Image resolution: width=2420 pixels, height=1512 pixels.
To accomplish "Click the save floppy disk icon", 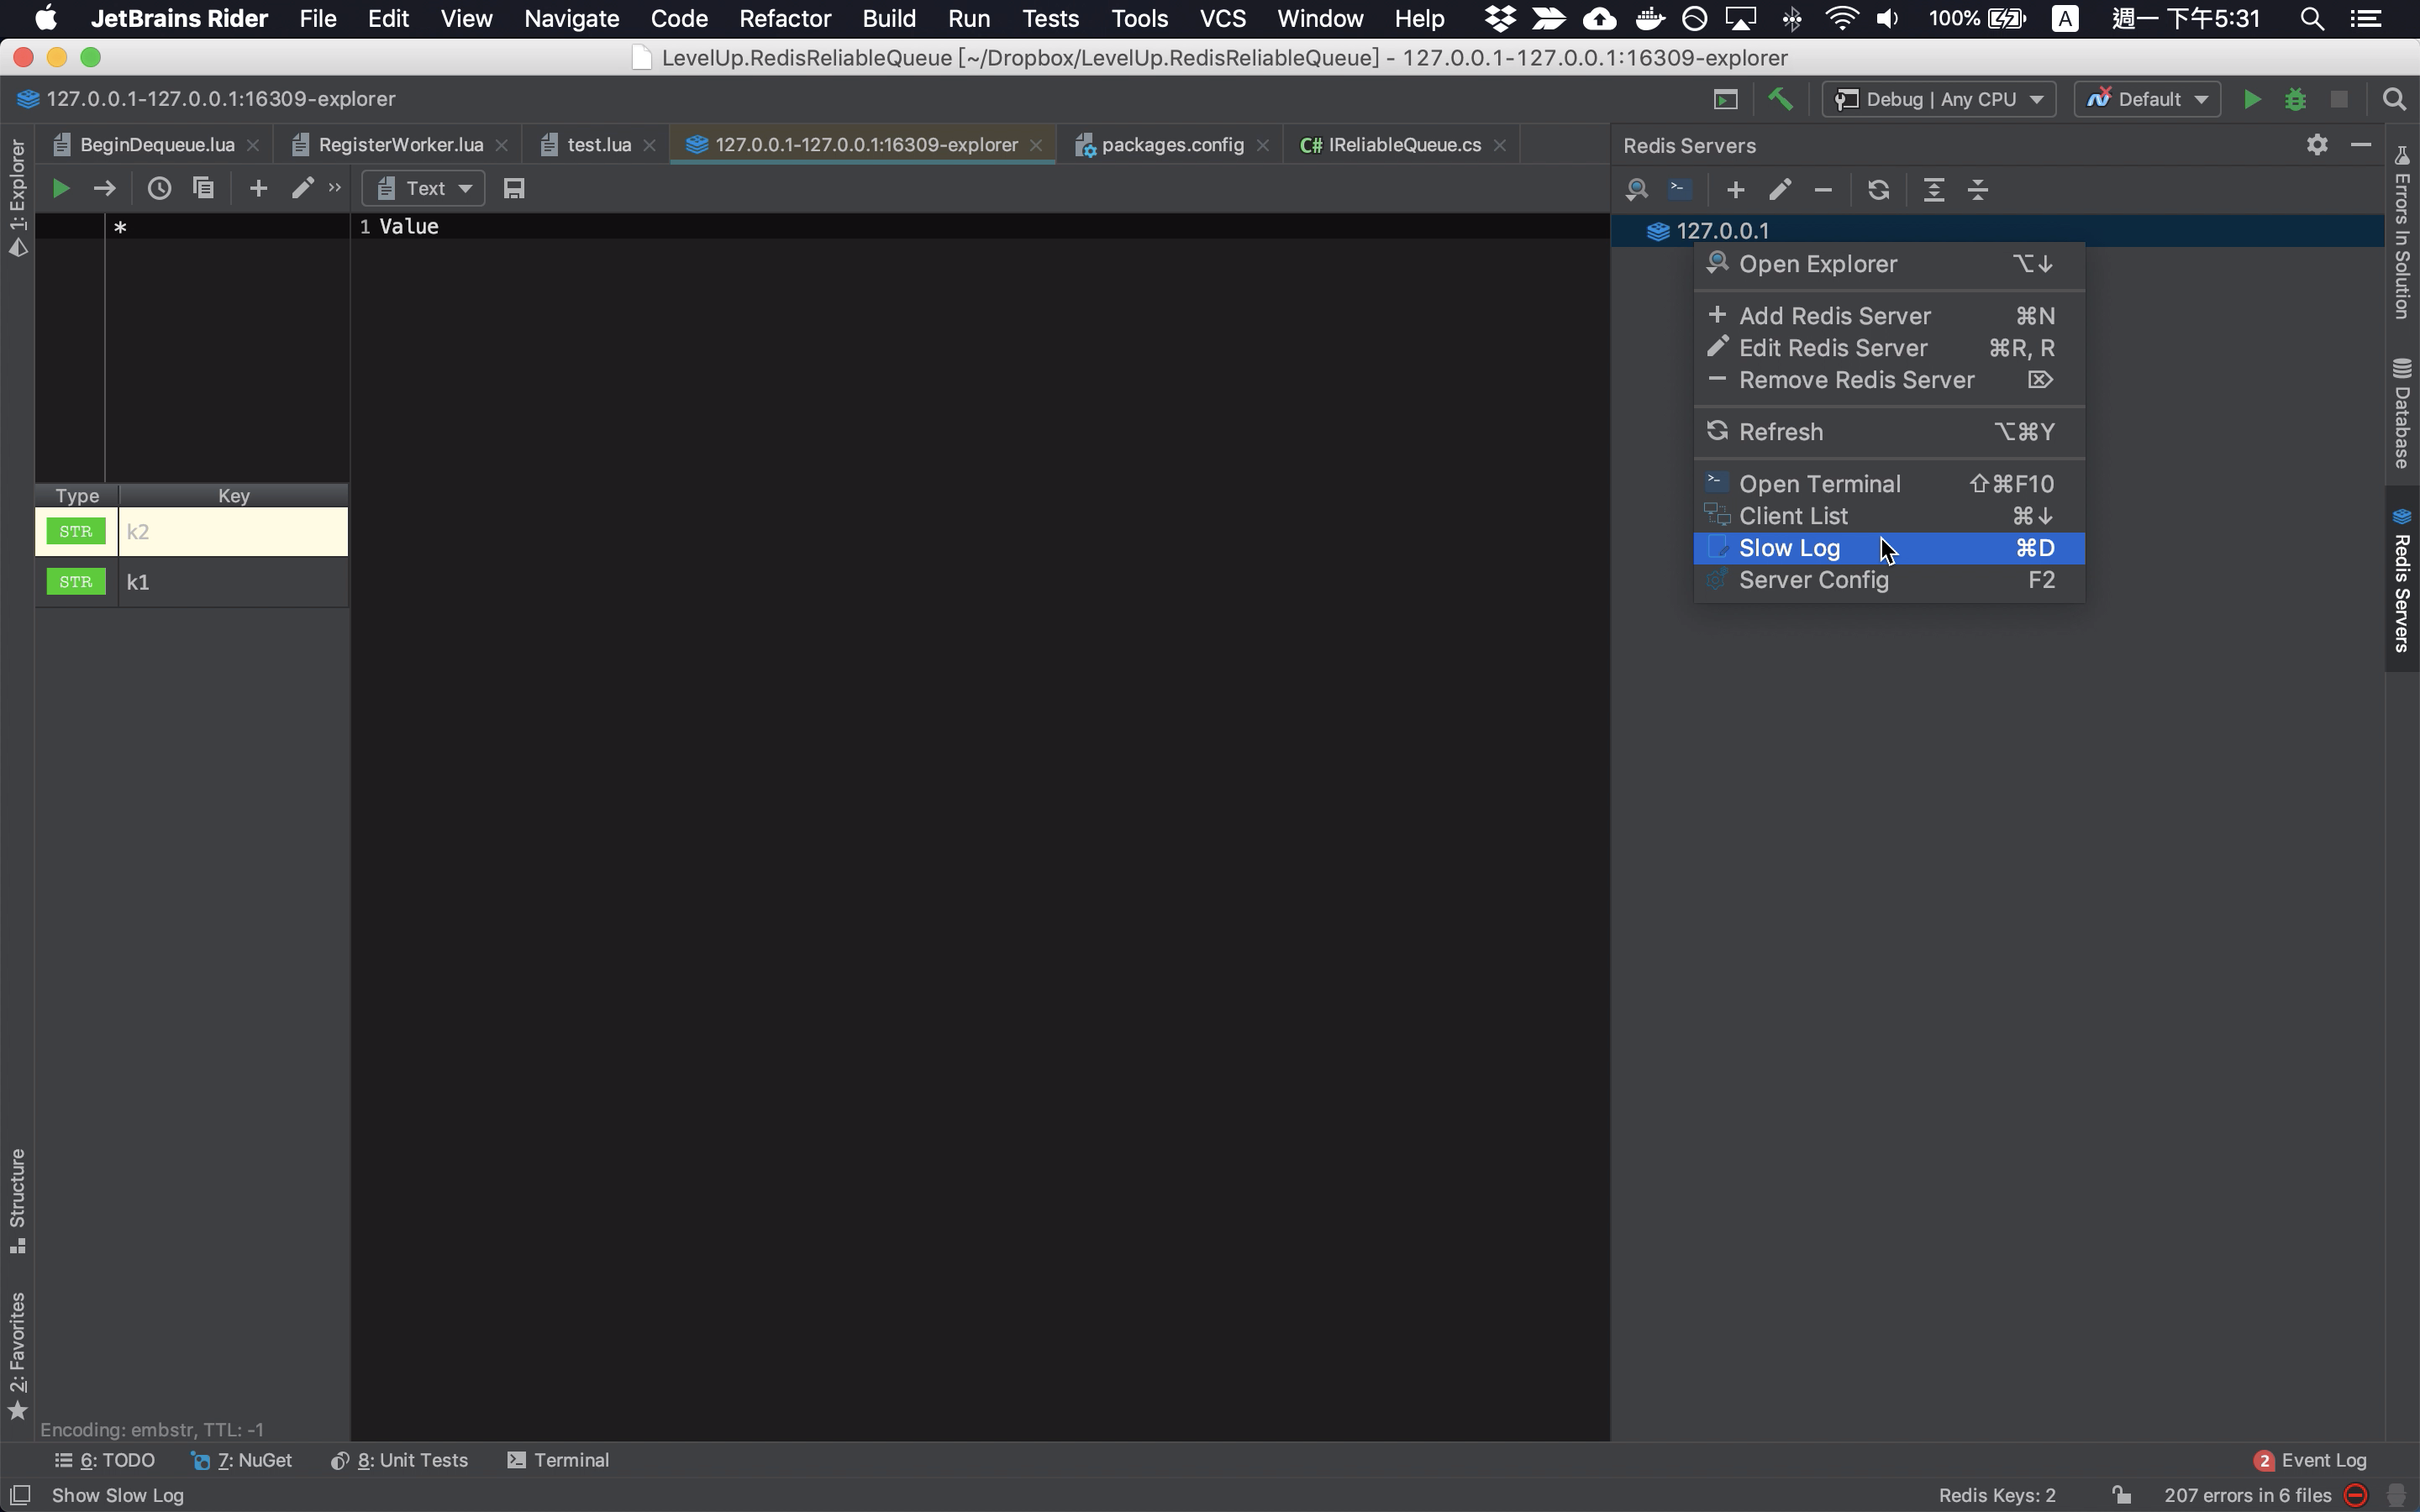I will (x=514, y=188).
